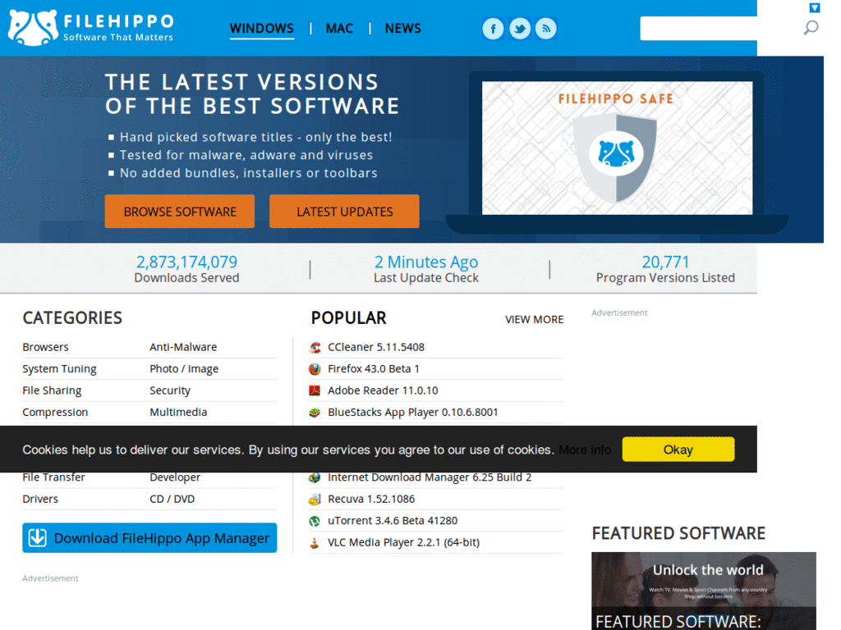Viewport: 841px width, 630px height.
Task: Click the BROWSE SOFTWARE button
Action: coord(180,212)
